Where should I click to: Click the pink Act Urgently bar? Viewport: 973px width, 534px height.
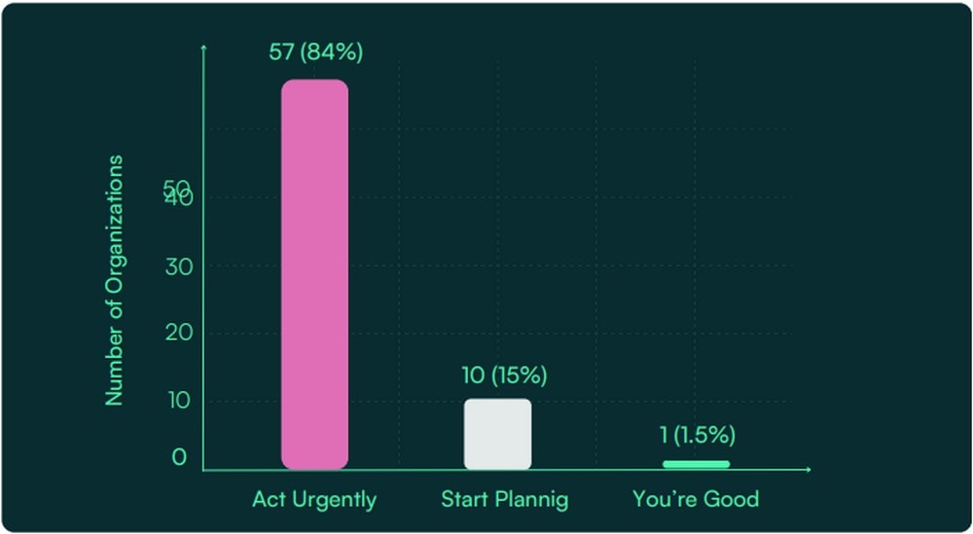(314, 274)
